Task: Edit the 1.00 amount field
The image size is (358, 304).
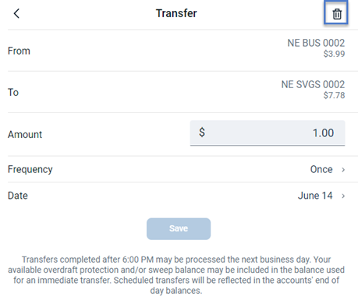Action: (x=268, y=133)
